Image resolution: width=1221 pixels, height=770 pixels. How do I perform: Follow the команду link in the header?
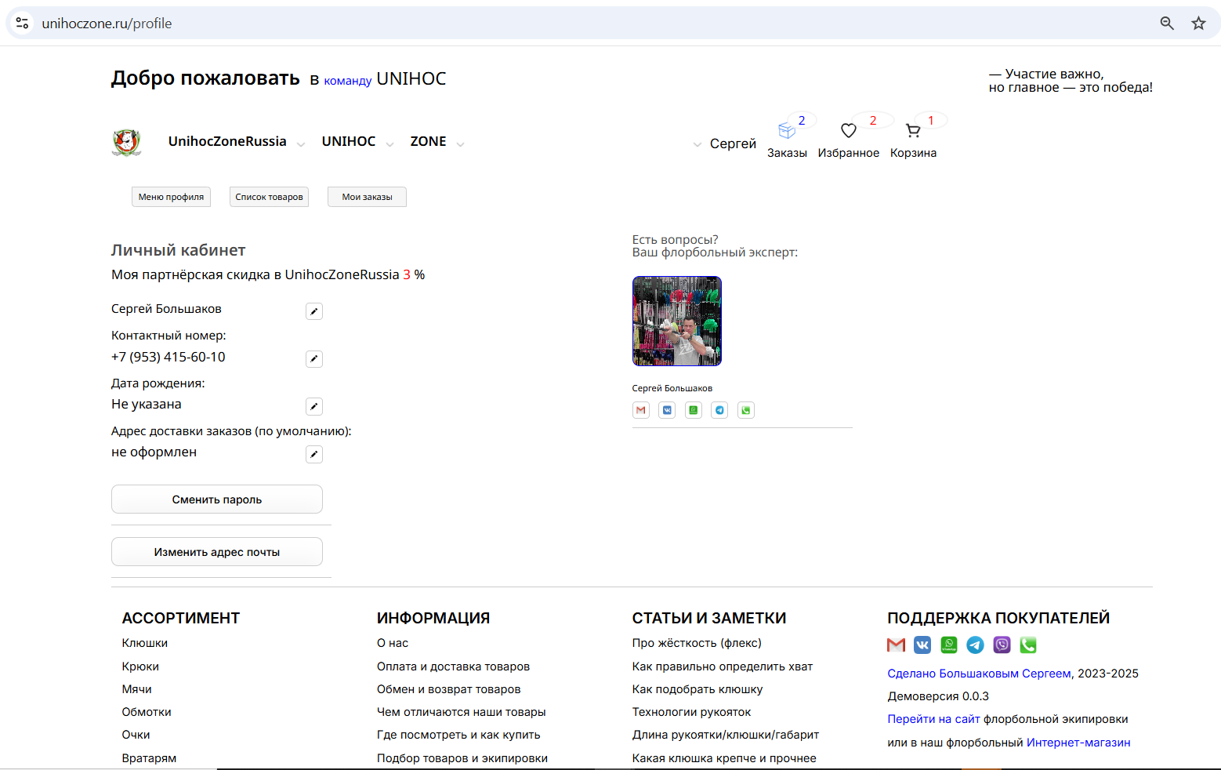click(x=347, y=81)
